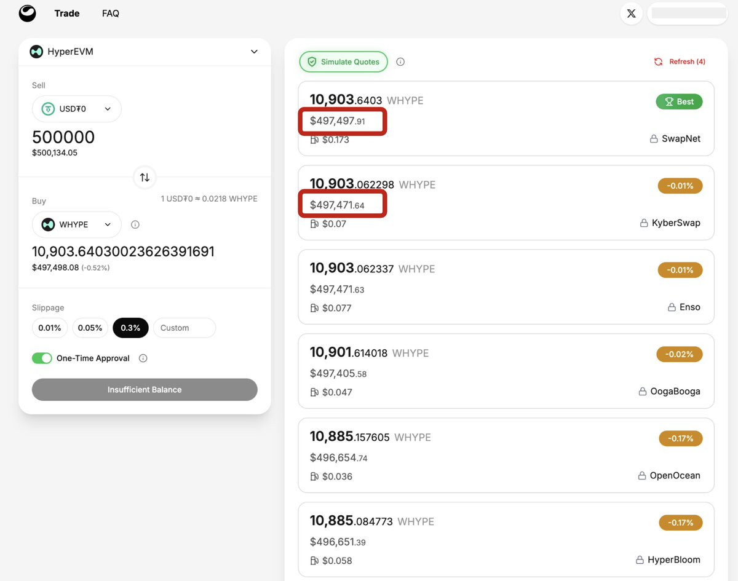The width and height of the screenshot is (738, 581).
Task: Click lock icon beside OogaBooga
Action: (x=643, y=392)
